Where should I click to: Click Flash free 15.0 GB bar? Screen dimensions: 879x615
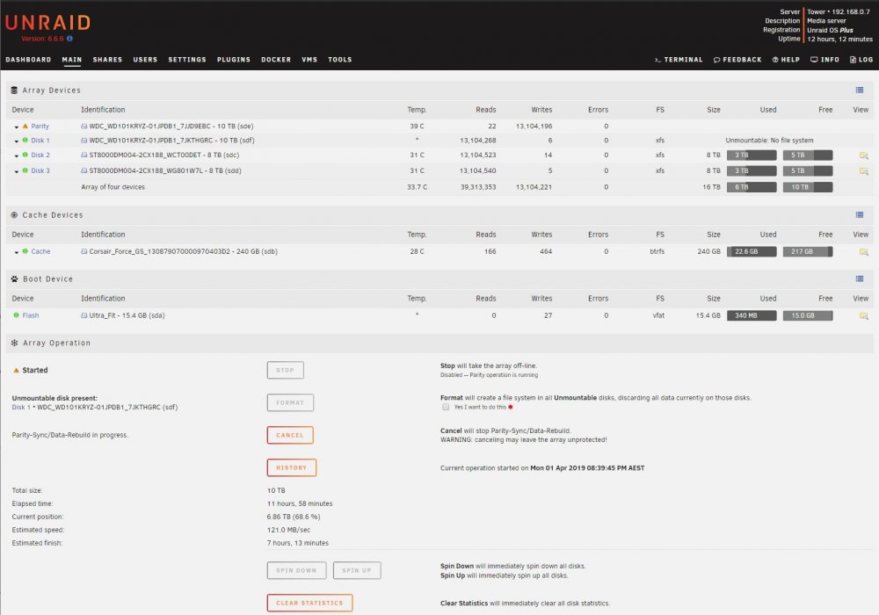pos(808,316)
